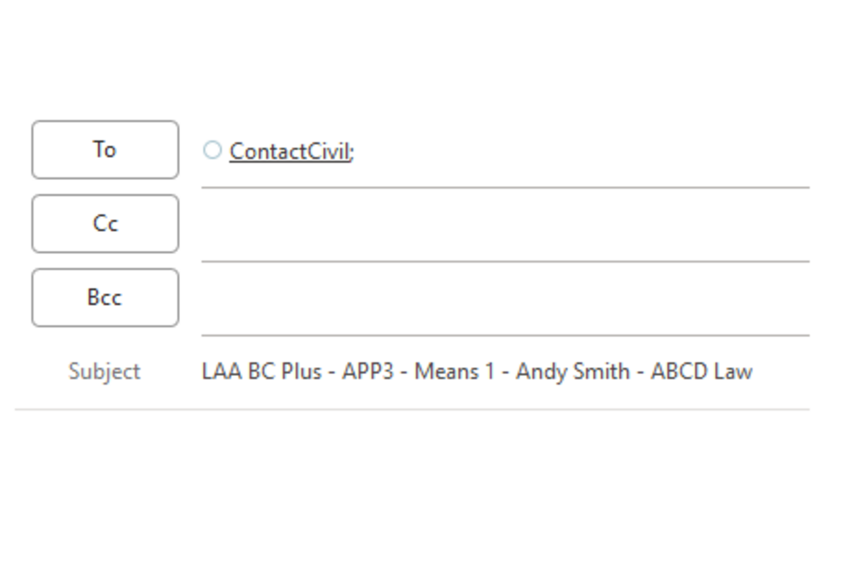Click the semicolon after ContactCivil
Image resolution: width=843 pixels, height=562 pixels.
351,153
